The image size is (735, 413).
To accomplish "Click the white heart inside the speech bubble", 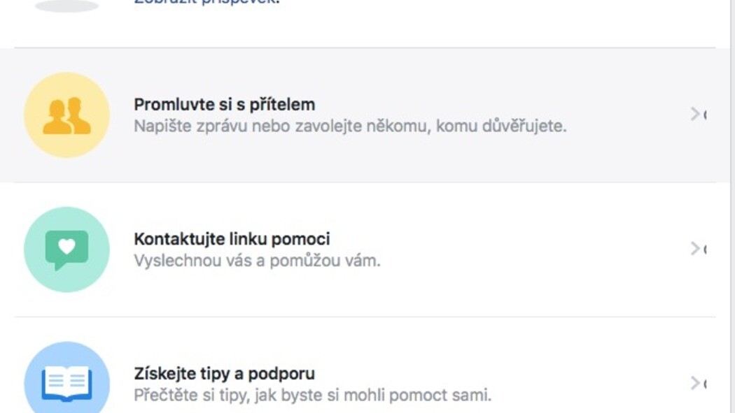I will coord(66,246).
